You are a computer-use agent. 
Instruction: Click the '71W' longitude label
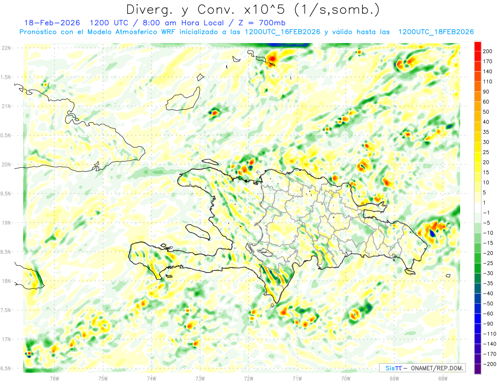coord(297,378)
